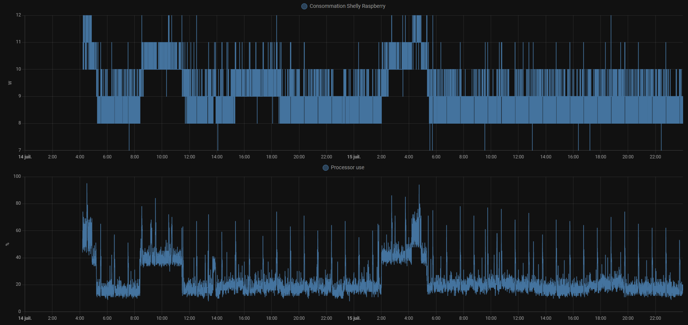Click the 15 juil. label under power chart
Viewport: 688px width, 325px height.
click(x=354, y=157)
